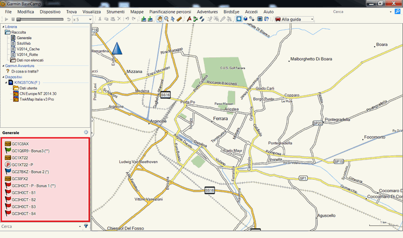Click the Paste icon in toolbar

click(x=112, y=19)
